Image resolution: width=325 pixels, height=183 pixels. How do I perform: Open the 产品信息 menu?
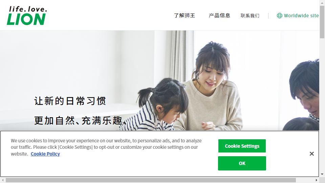[x=219, y=16]
